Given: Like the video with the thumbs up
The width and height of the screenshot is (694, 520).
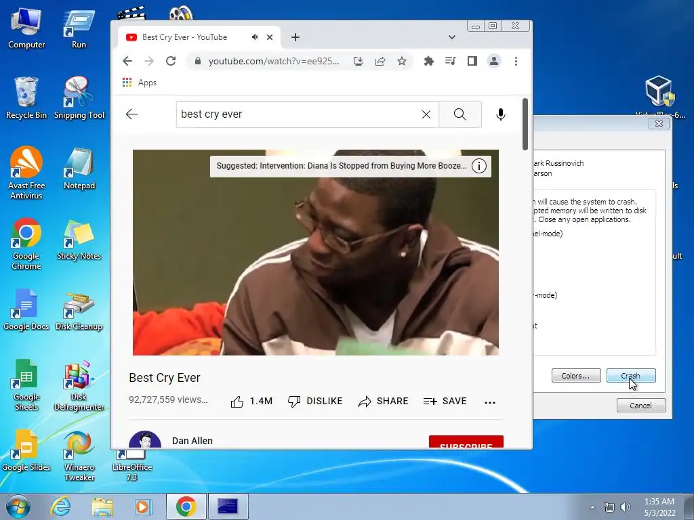Looking at the screenshot, I should [x=251, y=401].
